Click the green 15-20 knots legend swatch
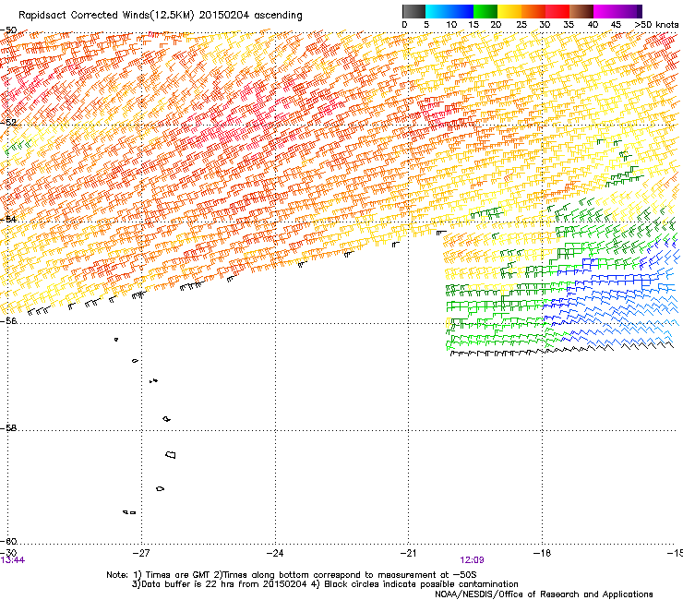683x600 pixels. (485, 11)
